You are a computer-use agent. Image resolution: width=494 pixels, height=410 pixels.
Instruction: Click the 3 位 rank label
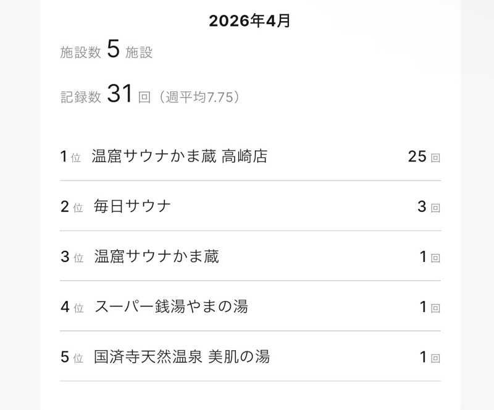(x=72, y=256)
